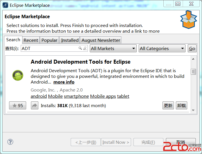Click the results scrollbar up arrow
Screen dimensions: 202x154
coord(193,59)
